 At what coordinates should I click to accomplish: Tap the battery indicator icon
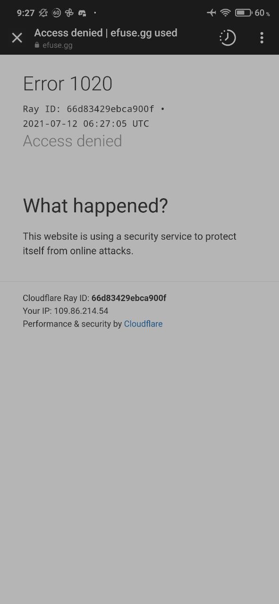tap(243, 13)
